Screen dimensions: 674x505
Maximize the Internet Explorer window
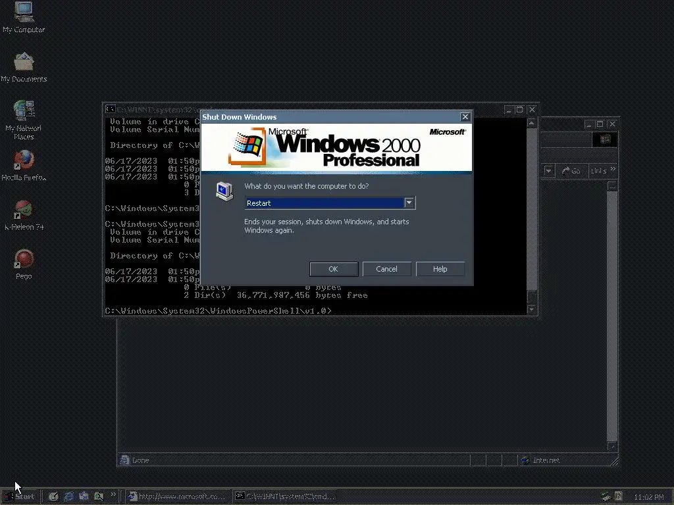click(600, 124)
